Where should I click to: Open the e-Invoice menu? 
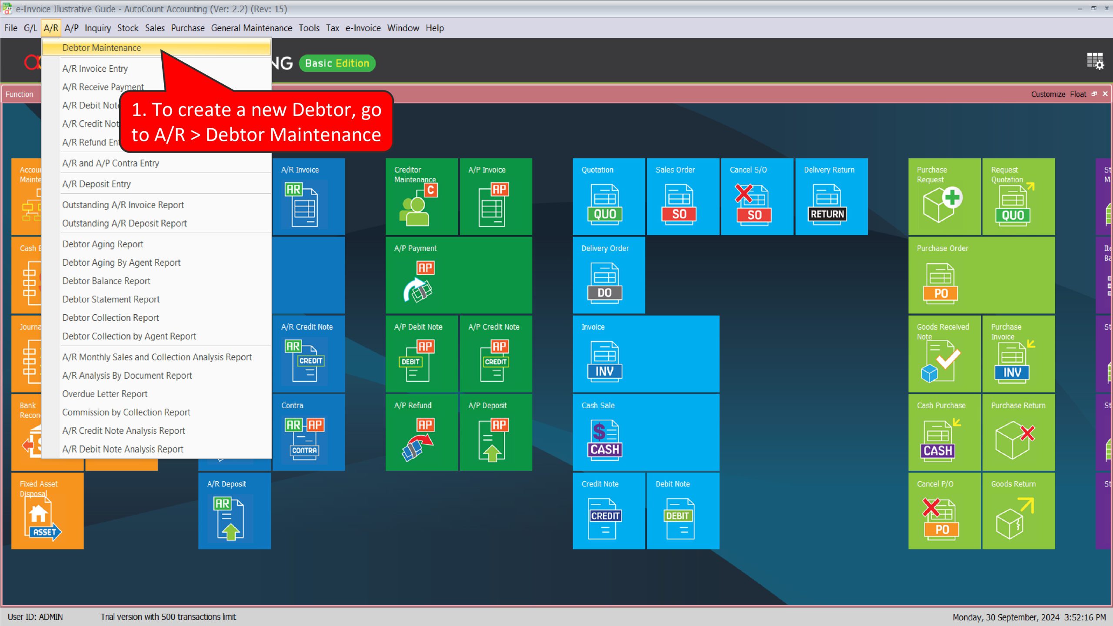tap(363, 28)
